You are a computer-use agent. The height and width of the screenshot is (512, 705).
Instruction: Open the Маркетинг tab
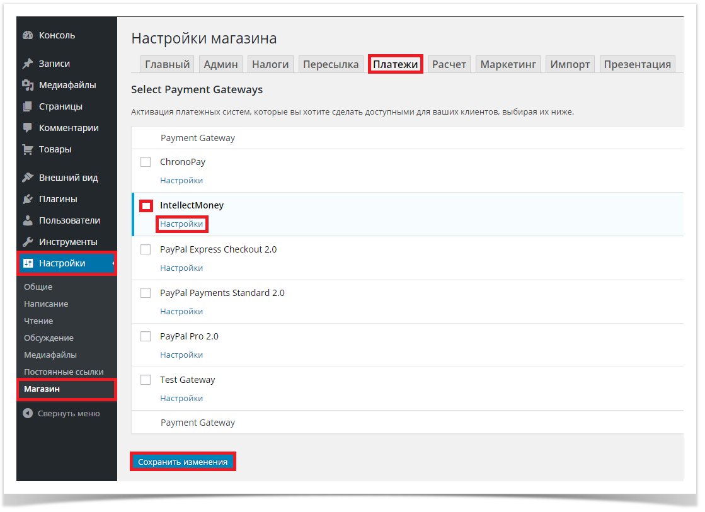point(508,64)
